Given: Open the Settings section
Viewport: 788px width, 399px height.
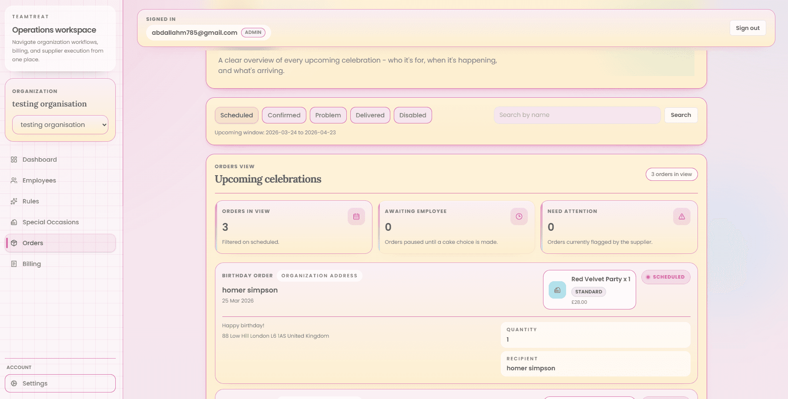Looking at the screenshot, I should coord(35,383).
